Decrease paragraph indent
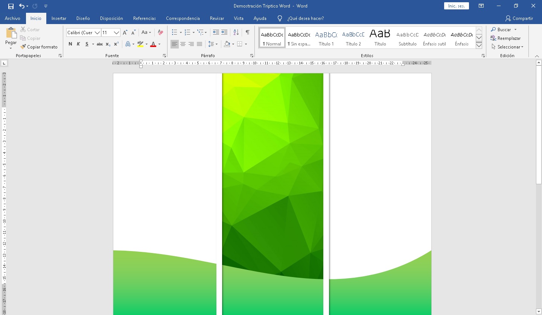The width and height of the screenshot is (542, 315). [x=216, y=33]
